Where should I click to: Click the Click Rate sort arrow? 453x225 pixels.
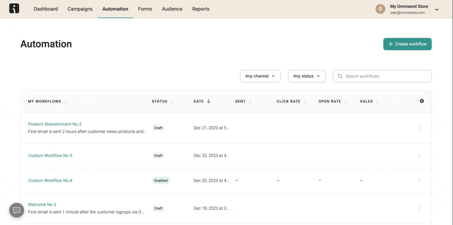pyautogui.click(x=305, y=101)
